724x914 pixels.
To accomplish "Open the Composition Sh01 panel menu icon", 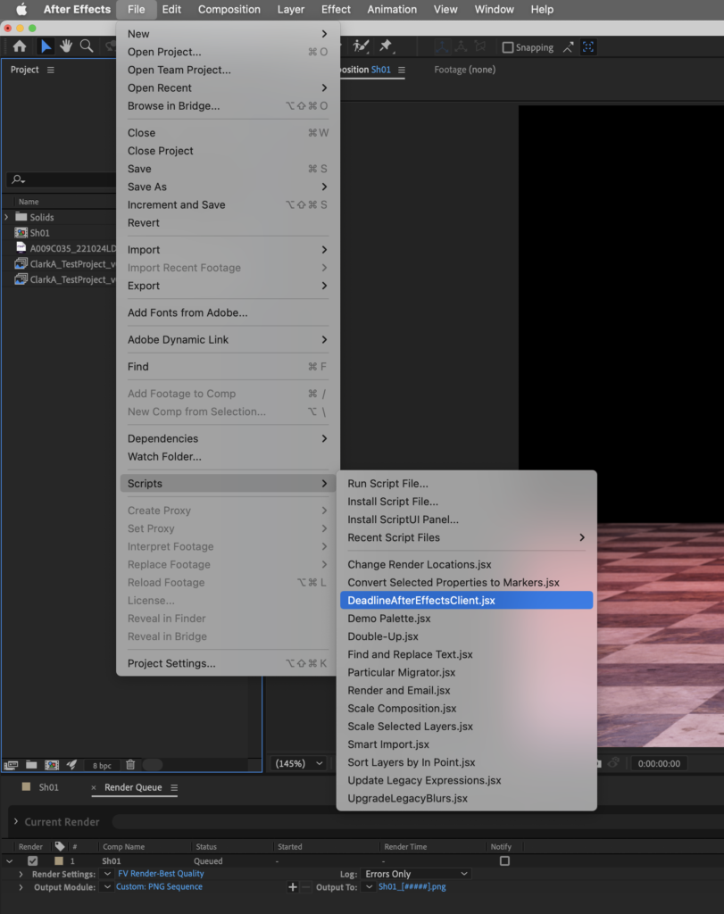I will [x=402, y=70].
